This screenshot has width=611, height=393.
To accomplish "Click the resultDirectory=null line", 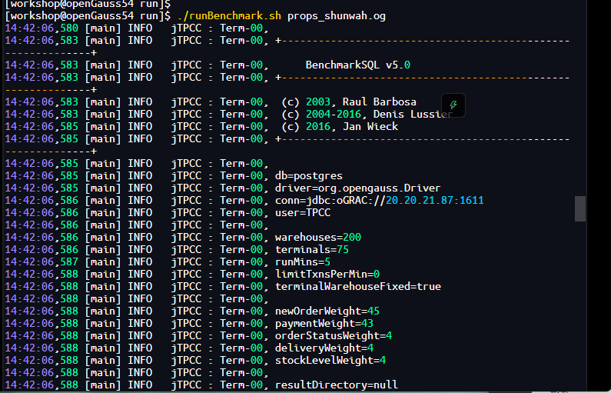I will click(337, 385).
